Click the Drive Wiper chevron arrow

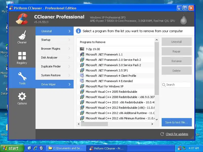pyautogui.click(x=70, y=84)
